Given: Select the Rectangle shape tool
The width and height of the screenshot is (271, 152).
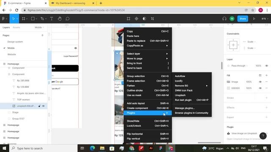Looking at the screenshot, I should pyautogui.click(x=33, y=19).
